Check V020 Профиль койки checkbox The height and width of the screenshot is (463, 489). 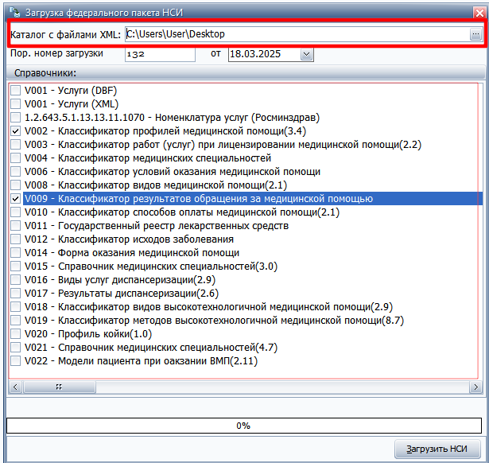point(15,334)
